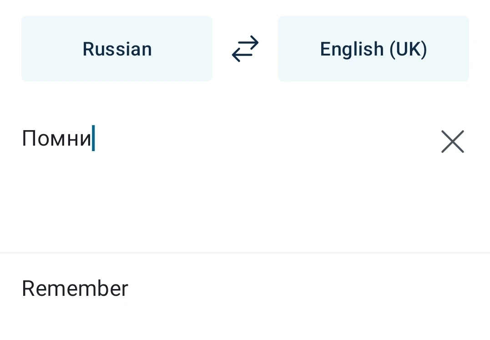This screenshot has height=340, width=490.
Task: Reverse translation direction via the arrows icon
Action: [245, 49]
